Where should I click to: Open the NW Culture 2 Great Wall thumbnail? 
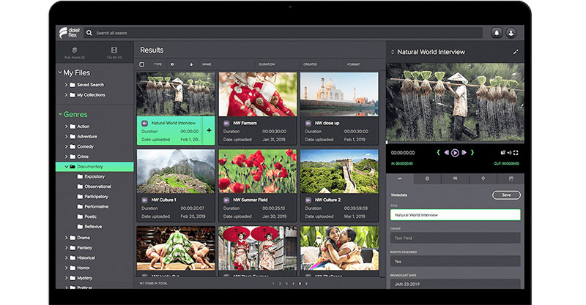[x=339, y=171]
